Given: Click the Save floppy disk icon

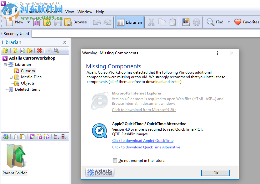Looking at the screenshot, I should [x=58, y=22].
